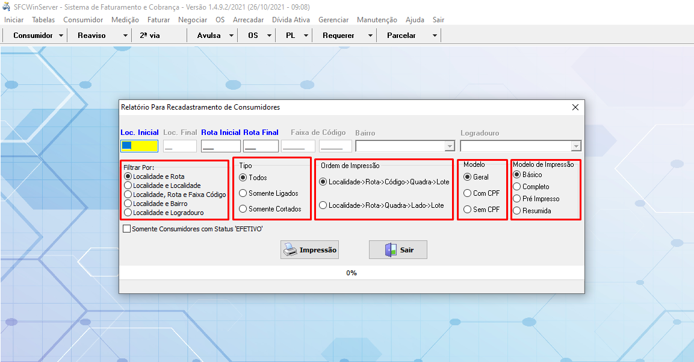
Task: Select the Somente Ligados radio option
Action: [243, 193]
